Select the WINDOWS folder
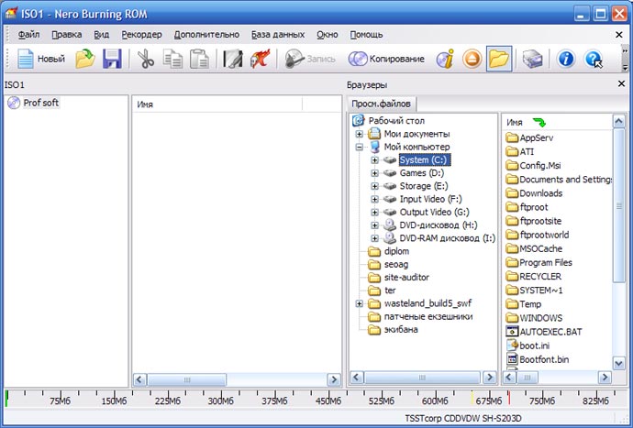Viewport: 633px width, 428px height. click(x=534, y=318)
